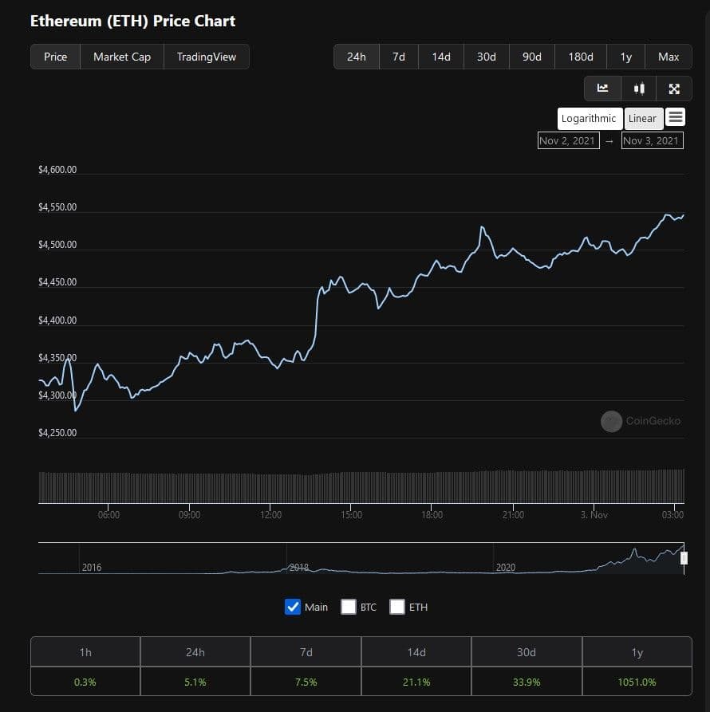Open fullscreen chart view icon
710x712 pixels.
coord(674,89)
